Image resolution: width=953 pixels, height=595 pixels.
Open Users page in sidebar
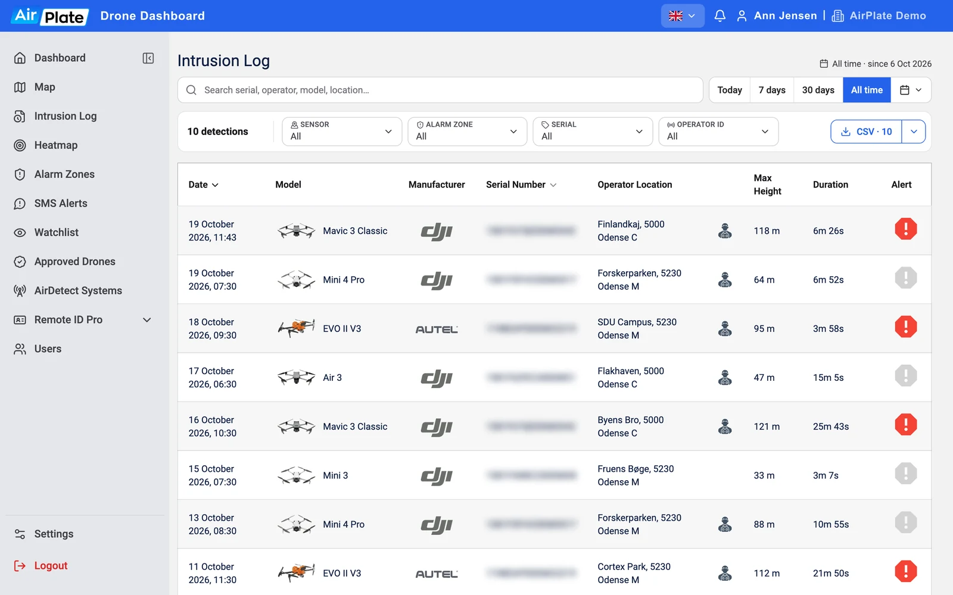click(48, 349)
